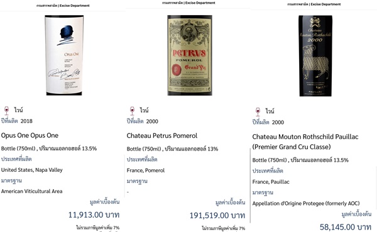Screen dimensions: 377x232
Task: Click American Viticultural Area standard text
Action: click(x=32, y=191)
